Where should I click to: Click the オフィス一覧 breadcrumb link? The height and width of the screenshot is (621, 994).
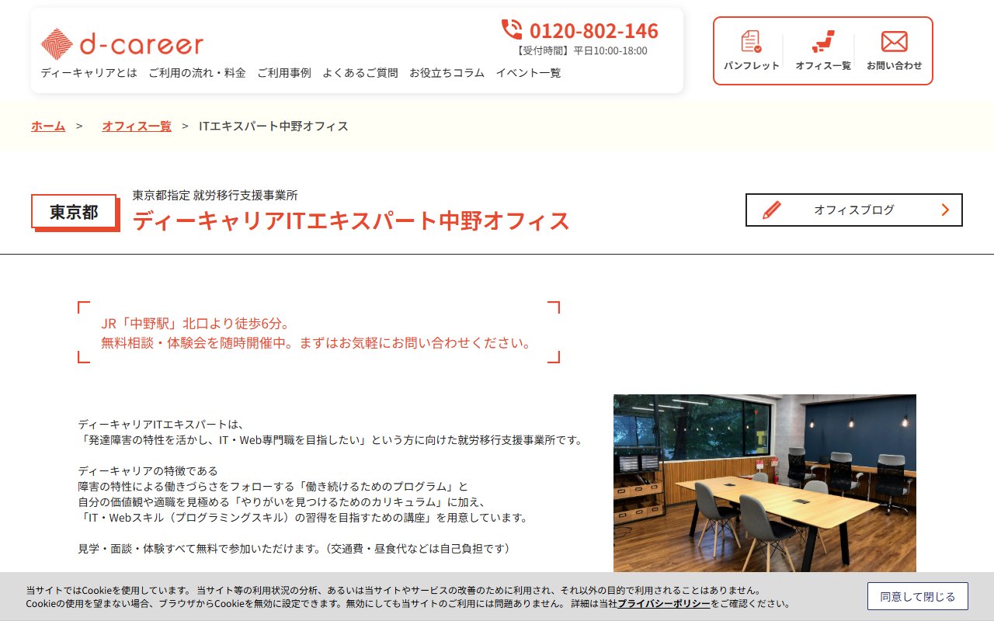click(x=137, y=126)
